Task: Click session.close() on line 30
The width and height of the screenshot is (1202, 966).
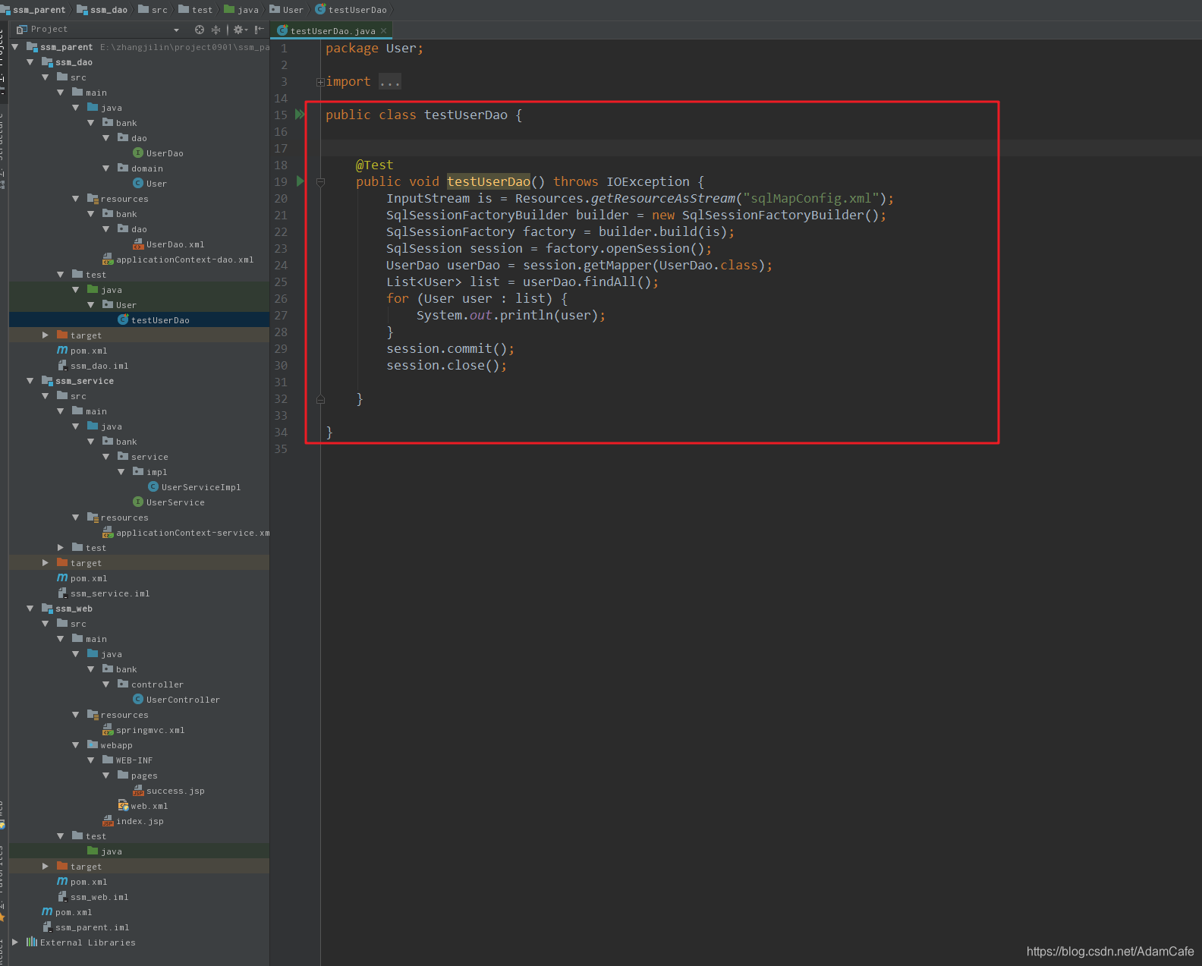Action: point(446,365)
